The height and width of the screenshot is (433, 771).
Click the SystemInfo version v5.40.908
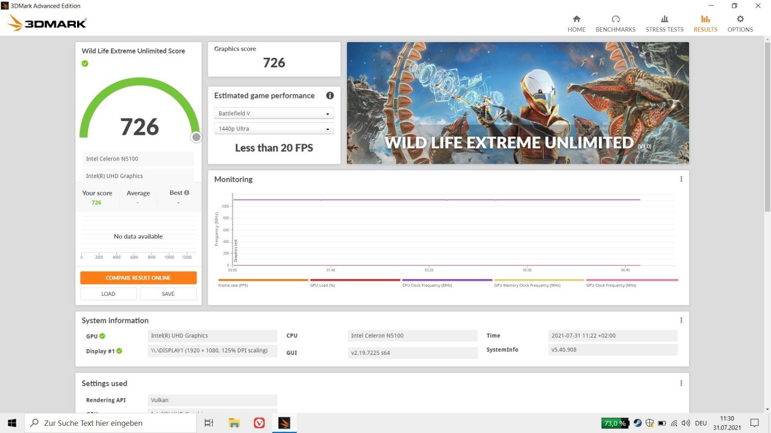click(x=613, y=349)
